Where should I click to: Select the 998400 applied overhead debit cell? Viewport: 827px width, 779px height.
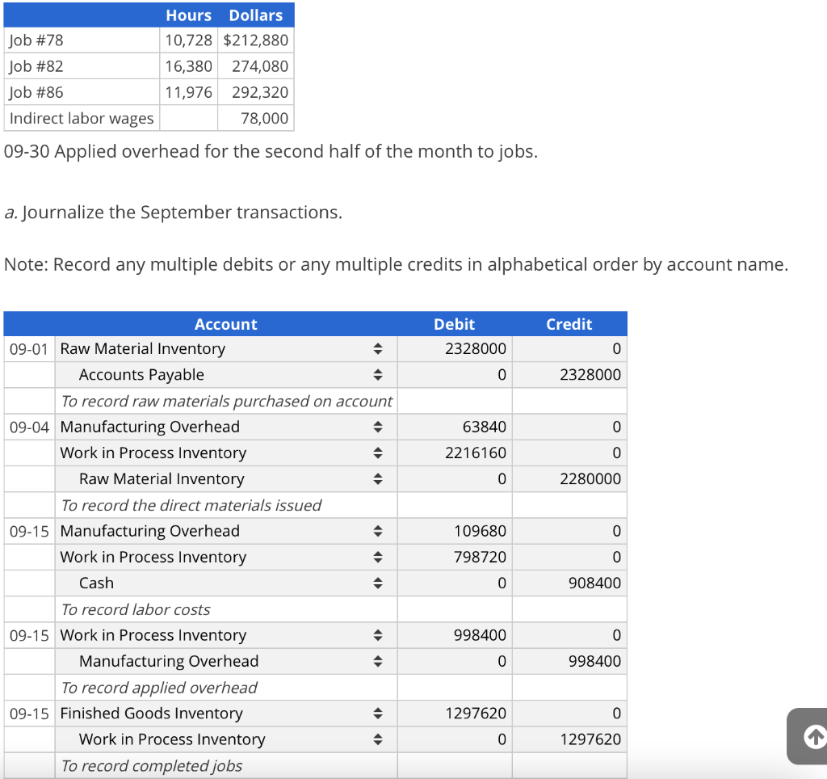pyautogui.click(x=454, y=634)
